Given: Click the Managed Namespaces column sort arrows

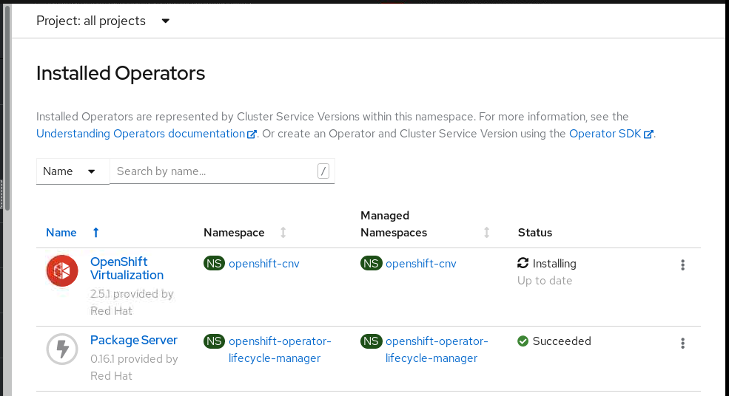Looking at the screenshot, I should (486, 233).
